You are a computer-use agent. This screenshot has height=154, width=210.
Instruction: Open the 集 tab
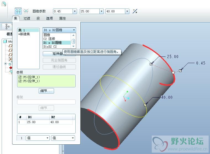pos(16,18)
